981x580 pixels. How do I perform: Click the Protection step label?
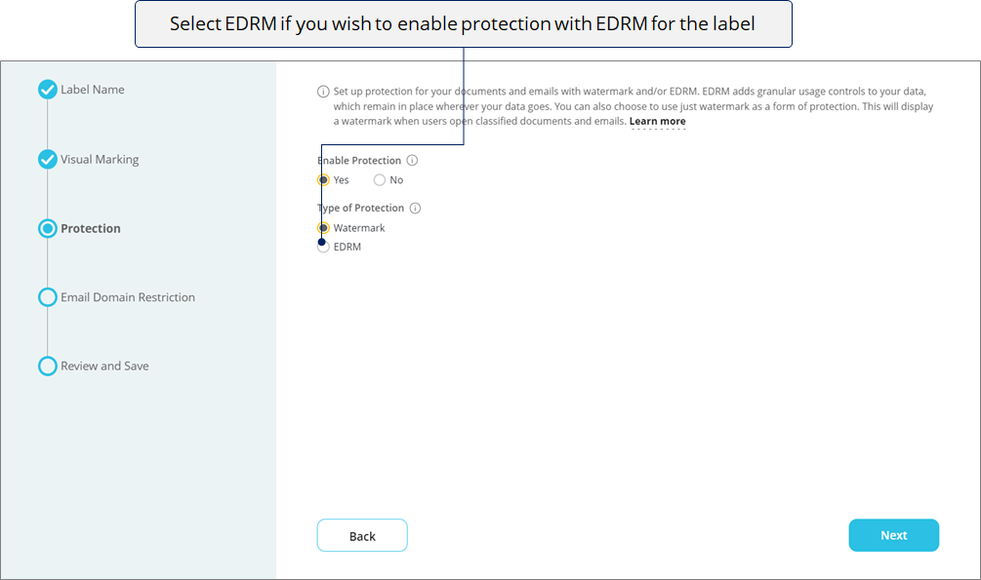pos(91,229)
